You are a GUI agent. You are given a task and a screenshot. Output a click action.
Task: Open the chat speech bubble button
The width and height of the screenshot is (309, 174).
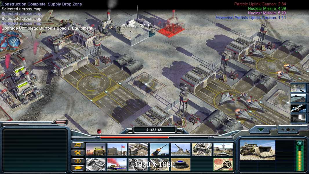coord(78,168)
